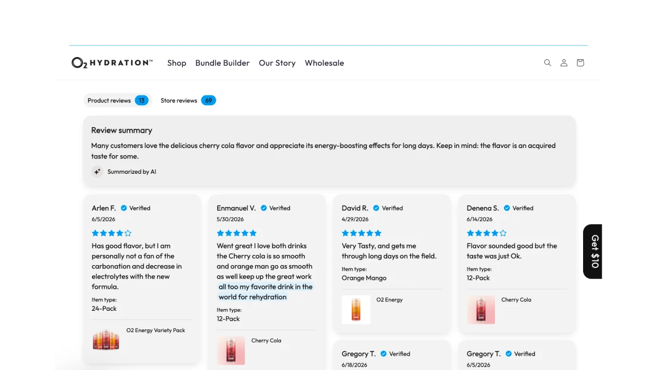Click reviewer name Arlen F.
The width and height of the screenshot is (657, 370).
coord(104,208)
